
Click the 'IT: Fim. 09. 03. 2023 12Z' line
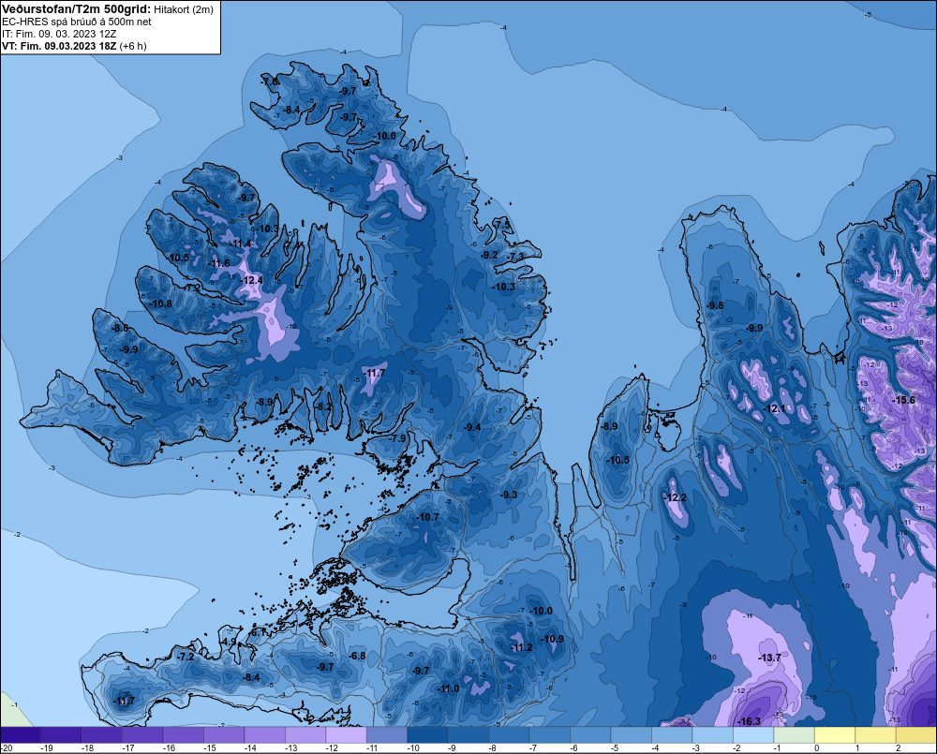[x=58, y=34]
